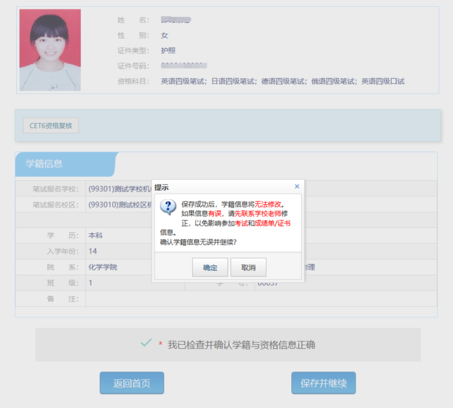Click 保存并继续 to save and continue
Viewport: 453px width, 408px height.
tap(323, 383)
